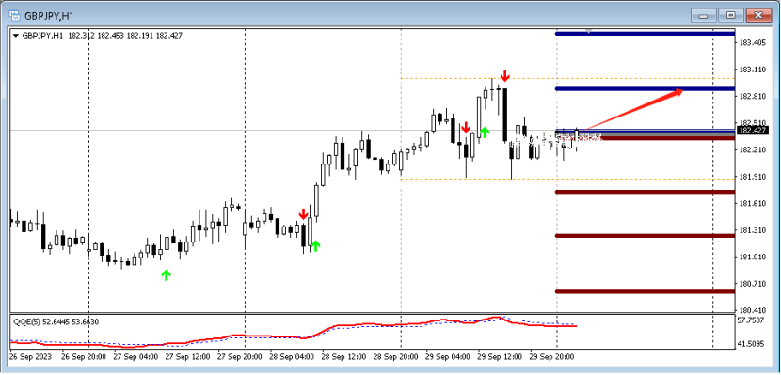The image size is (781, 375).
Task: Maximize the GBPJPY,H1 chart window
Action: tap(731, 15)
